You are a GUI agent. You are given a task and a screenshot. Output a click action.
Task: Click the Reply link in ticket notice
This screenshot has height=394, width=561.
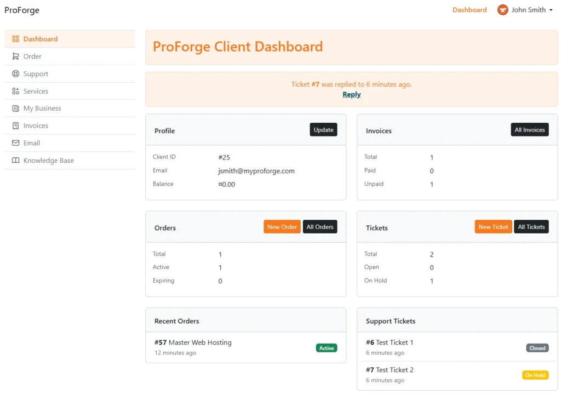(351, 94)
